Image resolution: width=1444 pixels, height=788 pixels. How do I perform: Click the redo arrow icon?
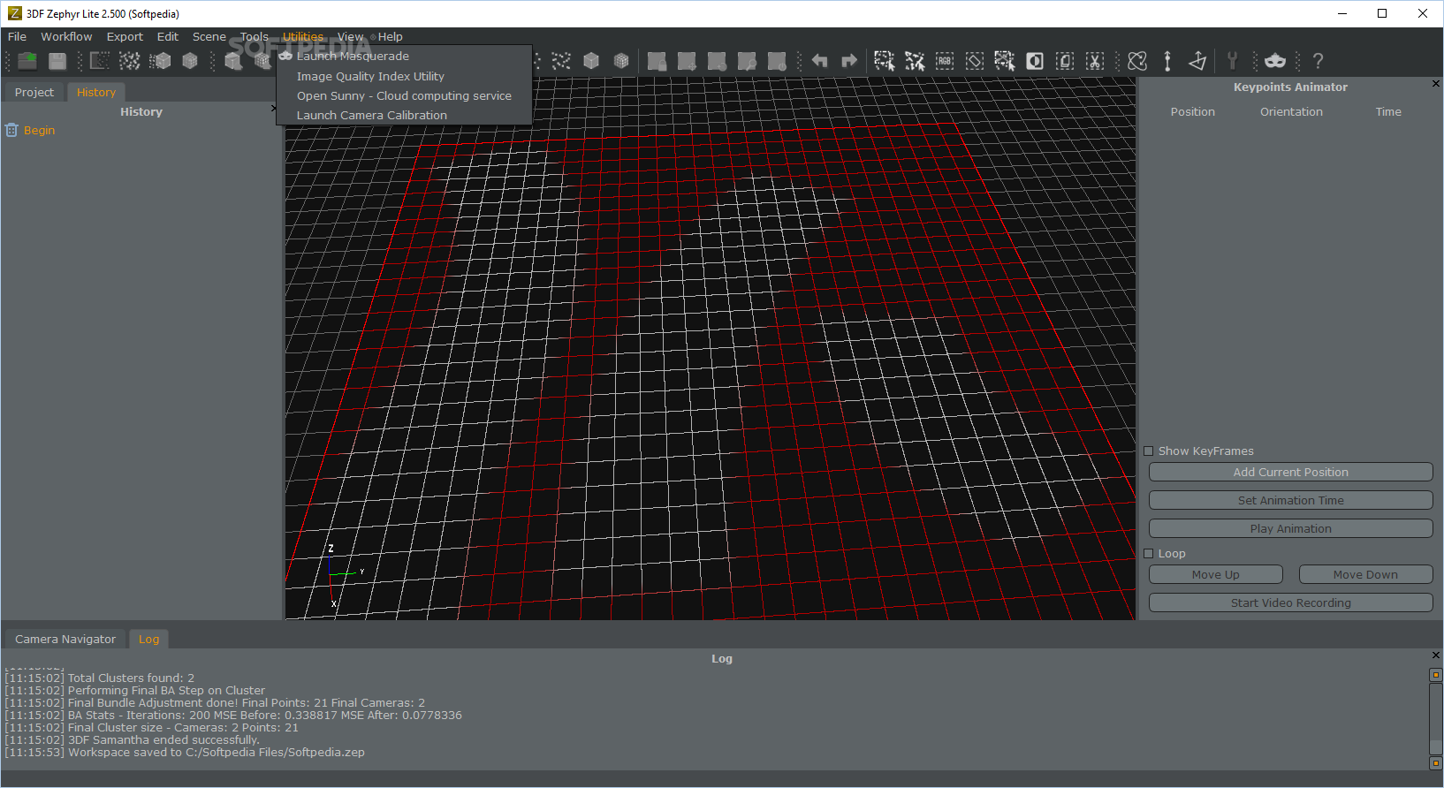[849, 61]
